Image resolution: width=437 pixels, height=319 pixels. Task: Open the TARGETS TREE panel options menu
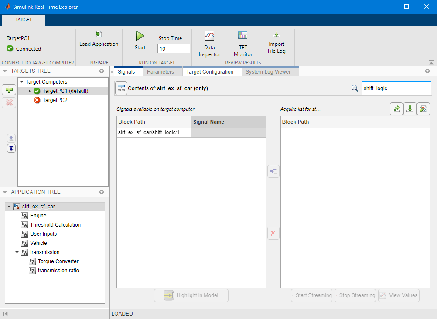[x=102, y=71]
